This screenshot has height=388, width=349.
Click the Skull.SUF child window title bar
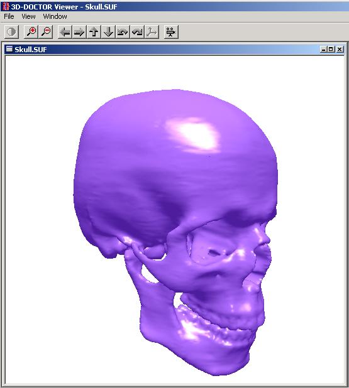point(175,49)
